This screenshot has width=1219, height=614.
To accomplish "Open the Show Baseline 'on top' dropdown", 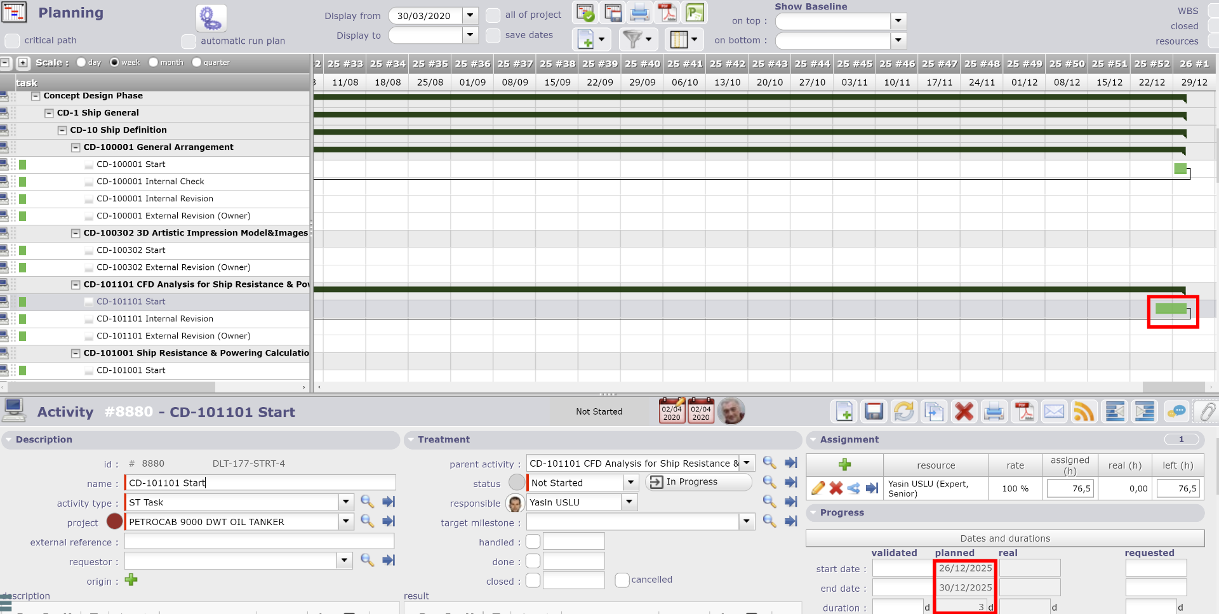I will coord(898,21).
